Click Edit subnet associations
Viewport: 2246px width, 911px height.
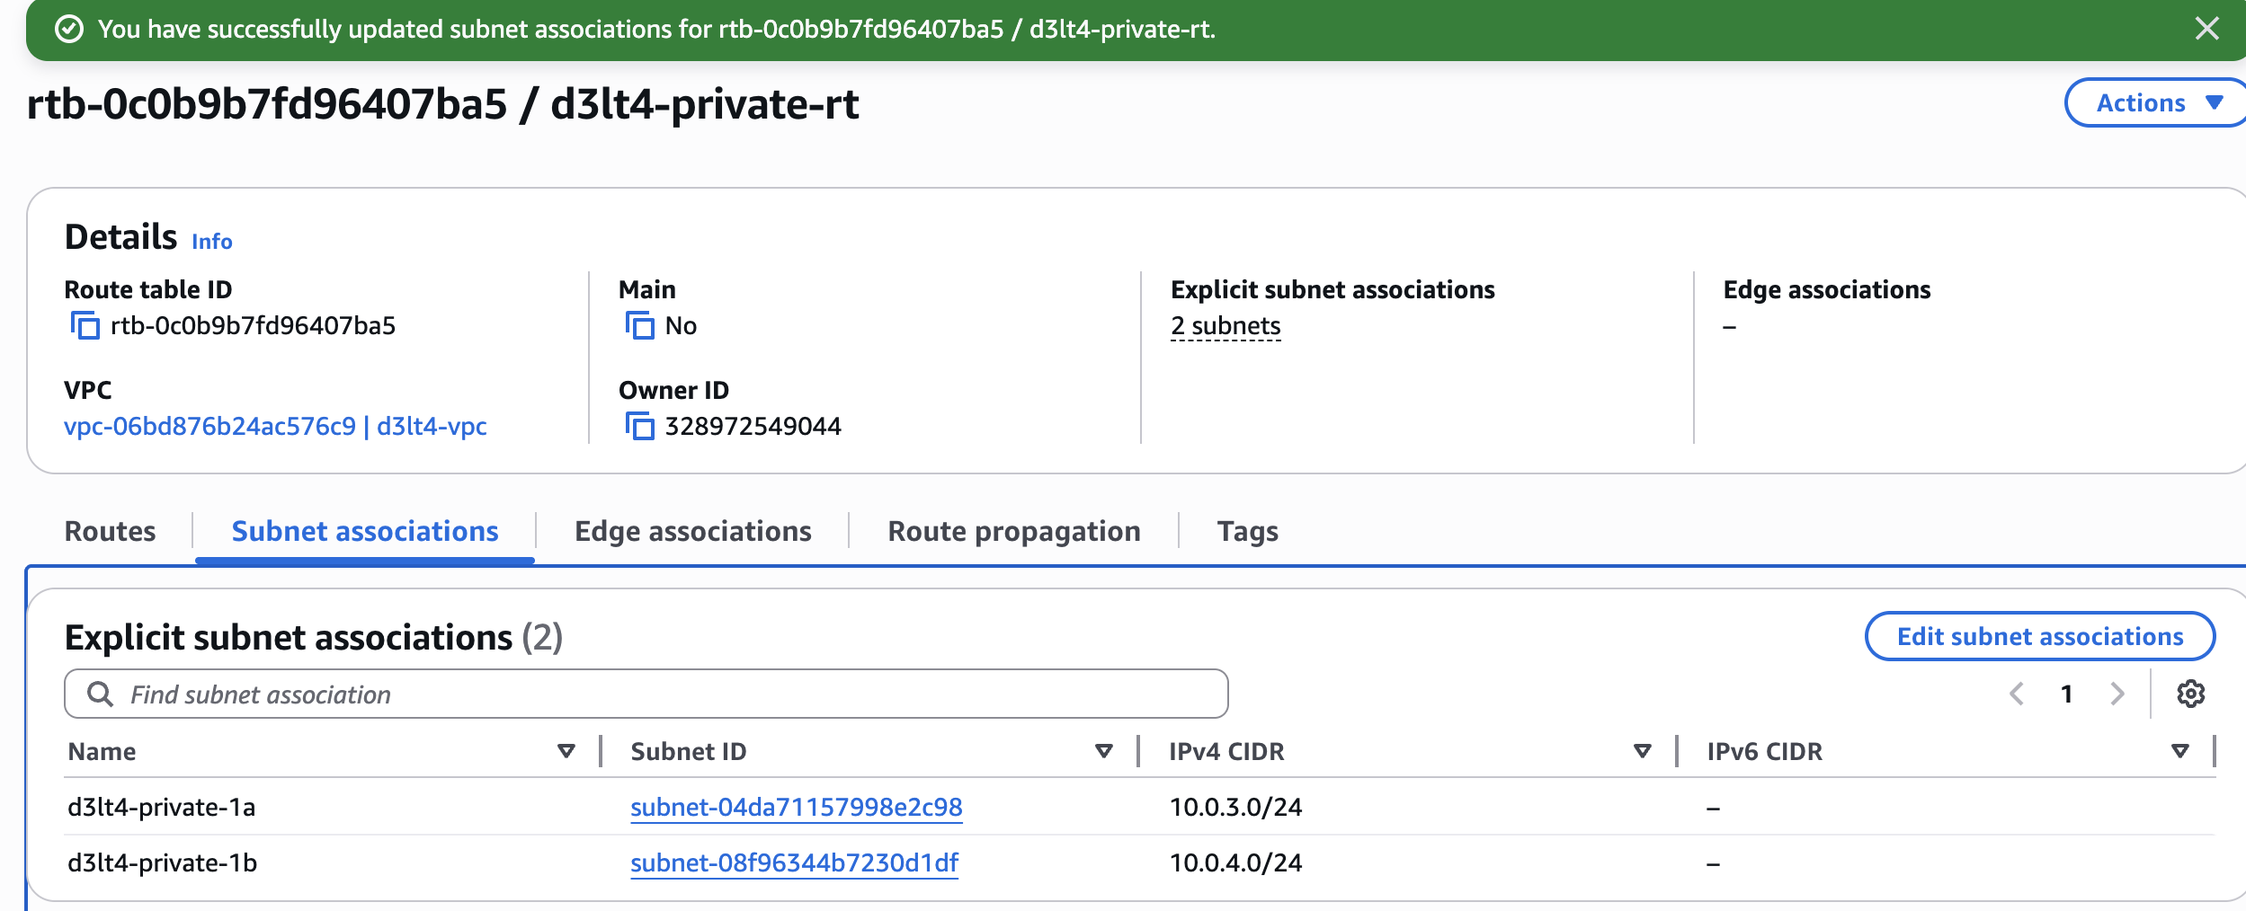[x=2040, y=636]
